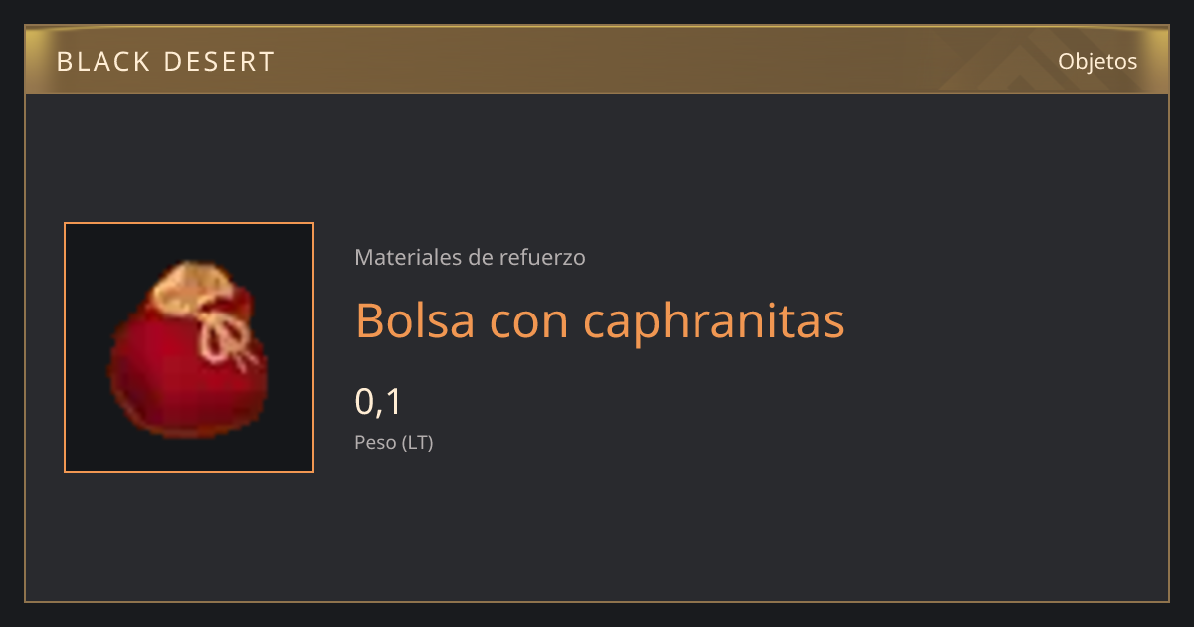The image size is (1194, 627).
Task: Go to the Objetos section
Action: pyautogui.click(x=1097, y=61)
